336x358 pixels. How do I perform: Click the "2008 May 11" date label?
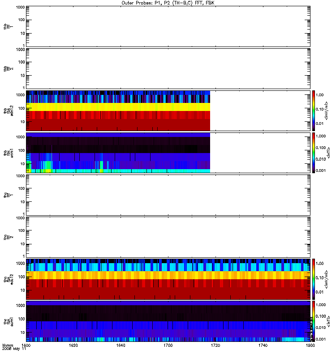pyautogui.click(x=14, y=349)
